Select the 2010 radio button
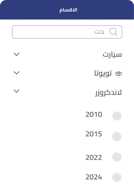 pos(117,116)
